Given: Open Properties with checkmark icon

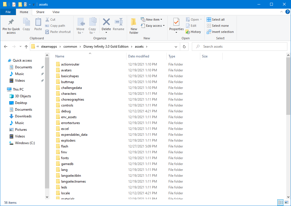Looking at the screenshot, I should [x=176, y=22].
